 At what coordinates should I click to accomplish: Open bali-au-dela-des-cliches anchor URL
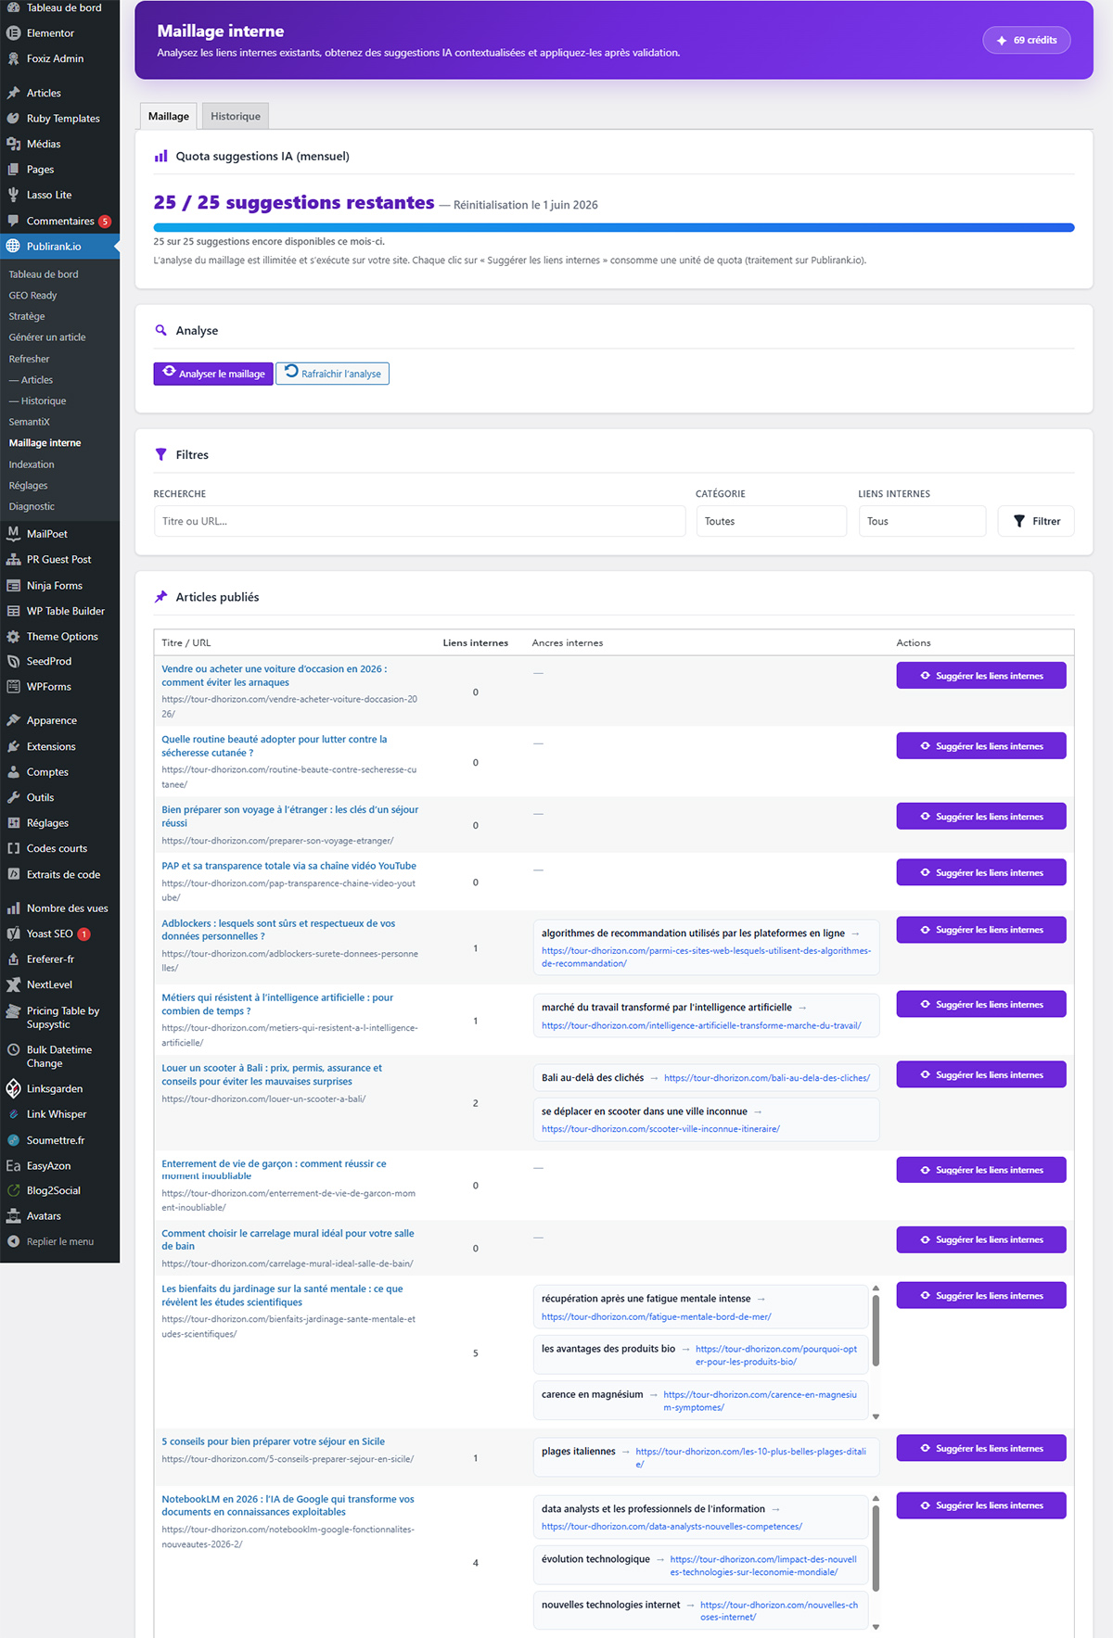[767, 1078]
